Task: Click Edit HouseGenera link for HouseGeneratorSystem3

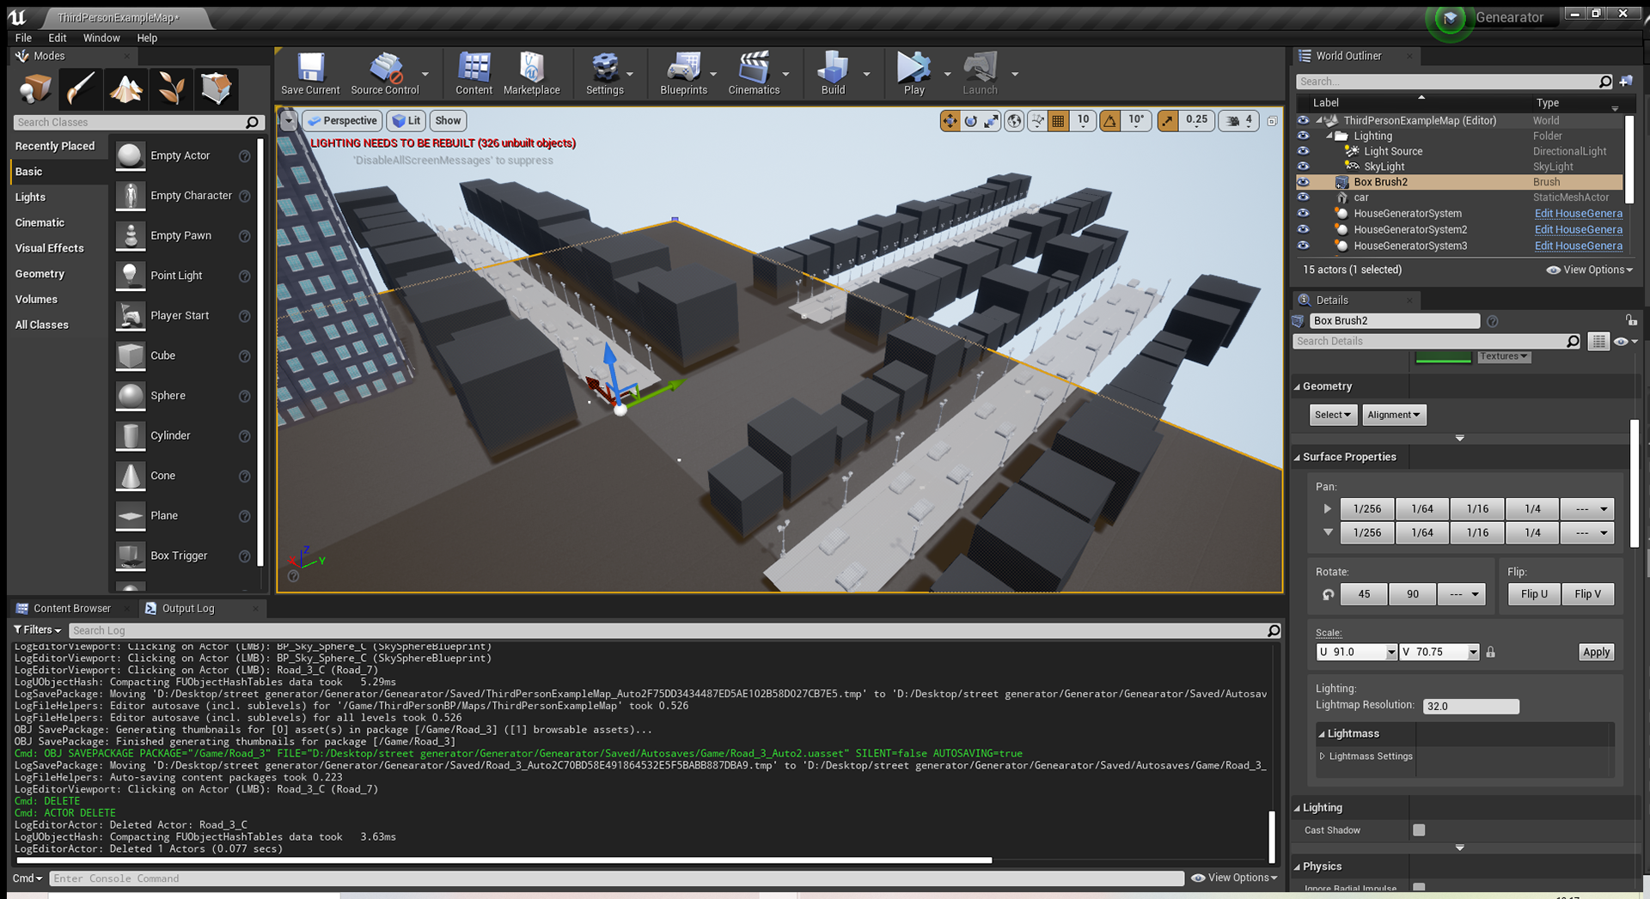Action: tap(1579, 246)
